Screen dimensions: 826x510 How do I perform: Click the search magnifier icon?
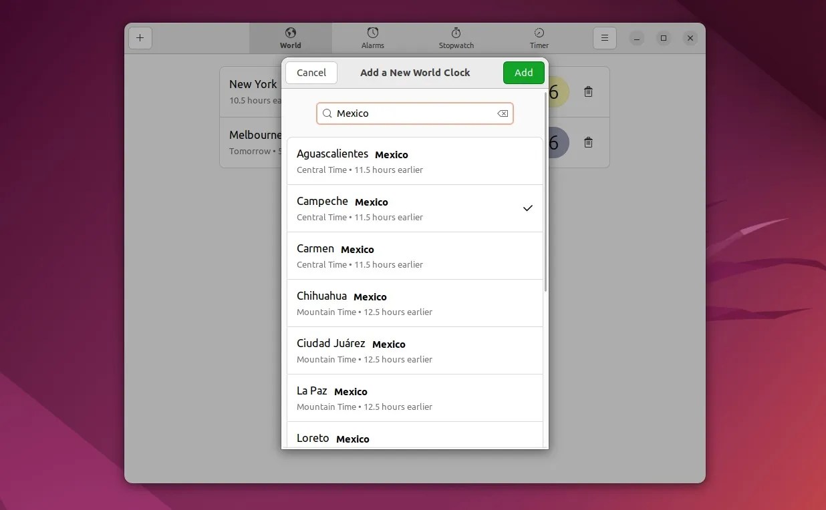click(x=327, y=113)
